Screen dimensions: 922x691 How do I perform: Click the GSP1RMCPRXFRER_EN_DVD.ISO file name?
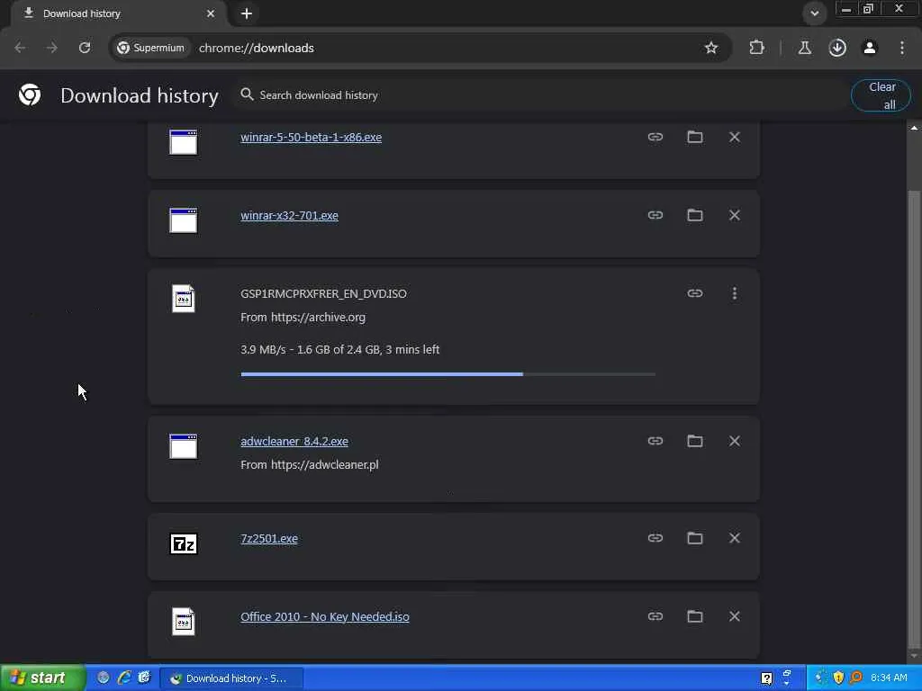(323, 294)
